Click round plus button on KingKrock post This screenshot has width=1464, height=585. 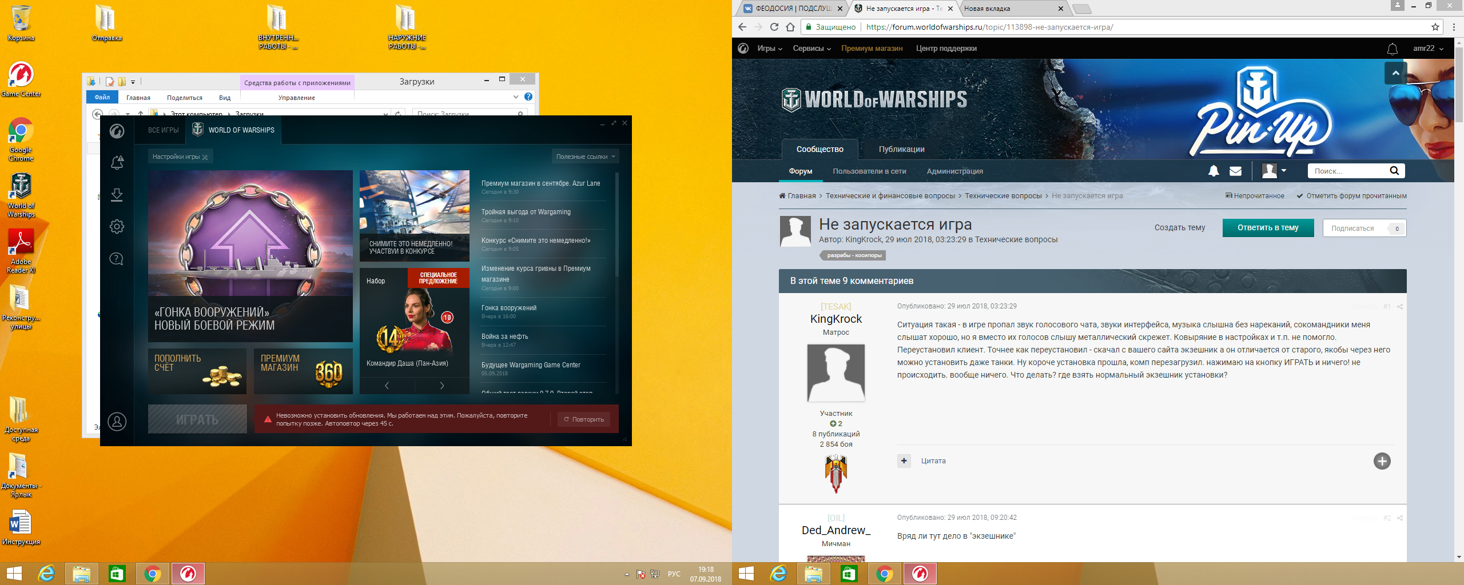pos(1382,461)
